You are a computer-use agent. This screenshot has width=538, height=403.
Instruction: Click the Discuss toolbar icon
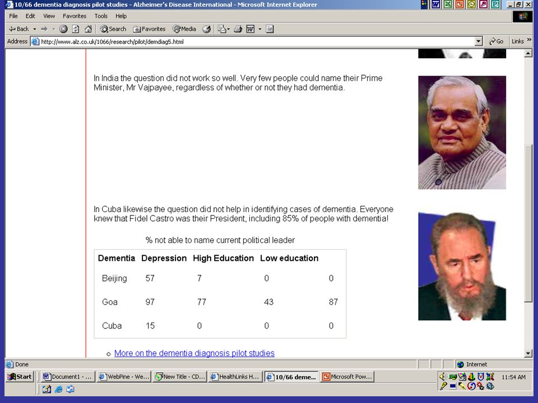click(270, 29)
